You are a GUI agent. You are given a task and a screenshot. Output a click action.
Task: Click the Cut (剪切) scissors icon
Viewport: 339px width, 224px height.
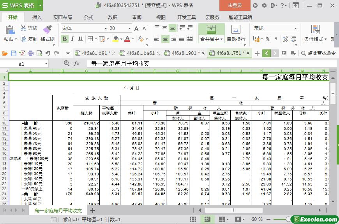[24, 28]
